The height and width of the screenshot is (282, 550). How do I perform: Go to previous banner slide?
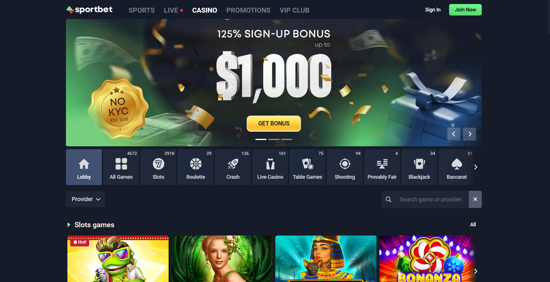(x=454, y=134)
